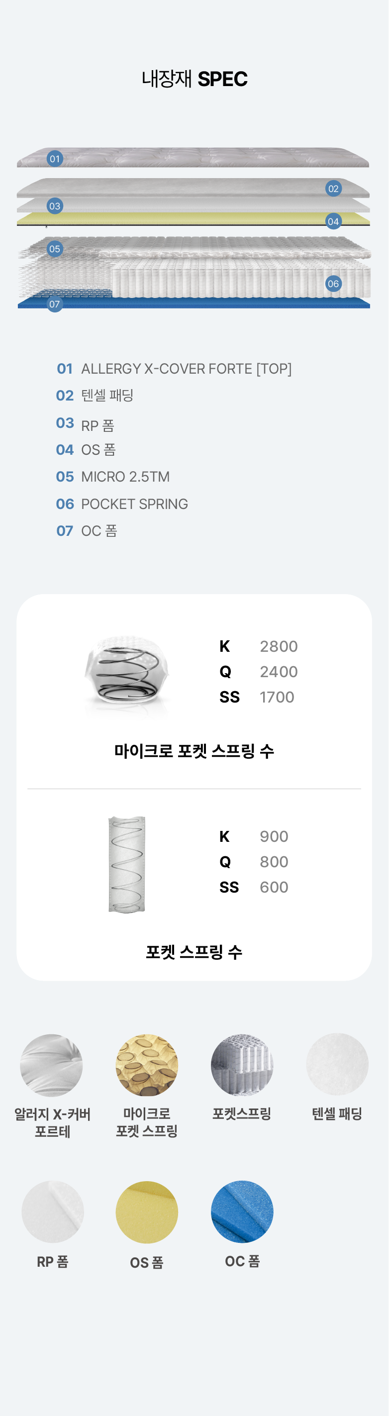This screenshot has width=389, height=1416.
Task: Click the 01 marker on mattress diagram
Action: (x=54, y=159)
